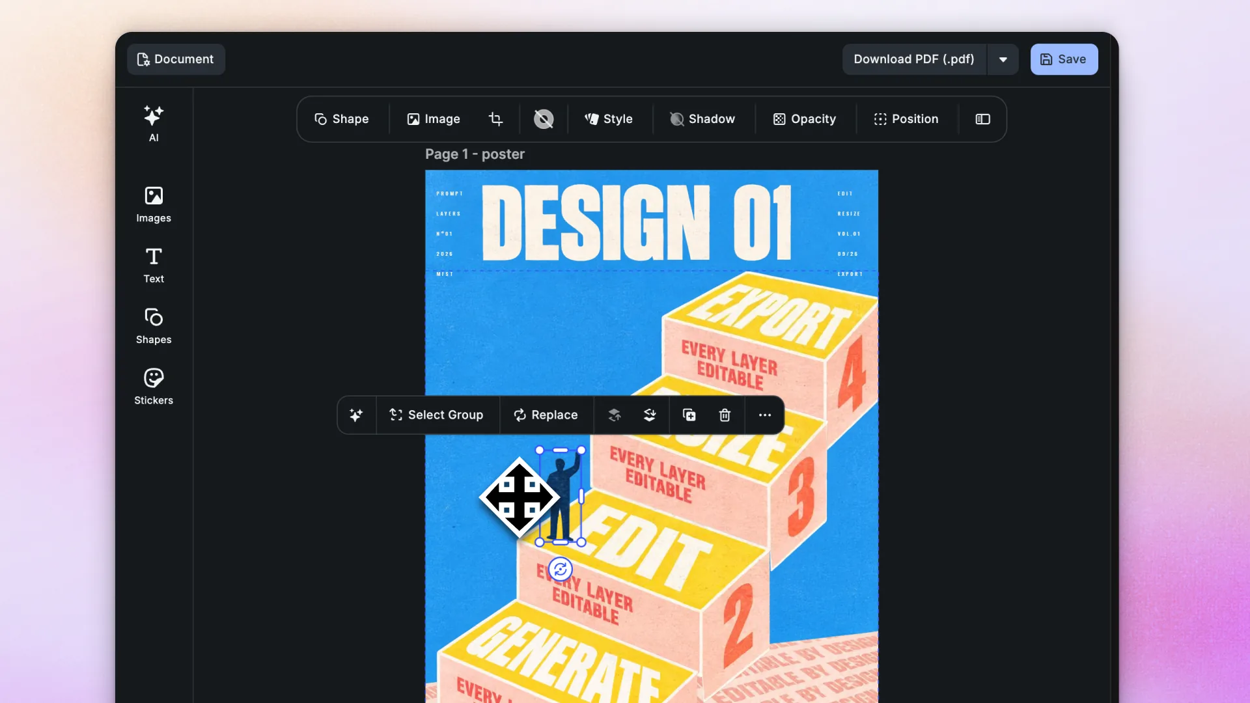Click Download PDF (.pdf) button

(x=914, y=59)
